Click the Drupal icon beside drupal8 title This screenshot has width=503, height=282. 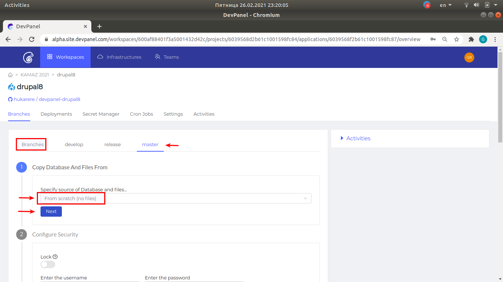click(11, 87)
